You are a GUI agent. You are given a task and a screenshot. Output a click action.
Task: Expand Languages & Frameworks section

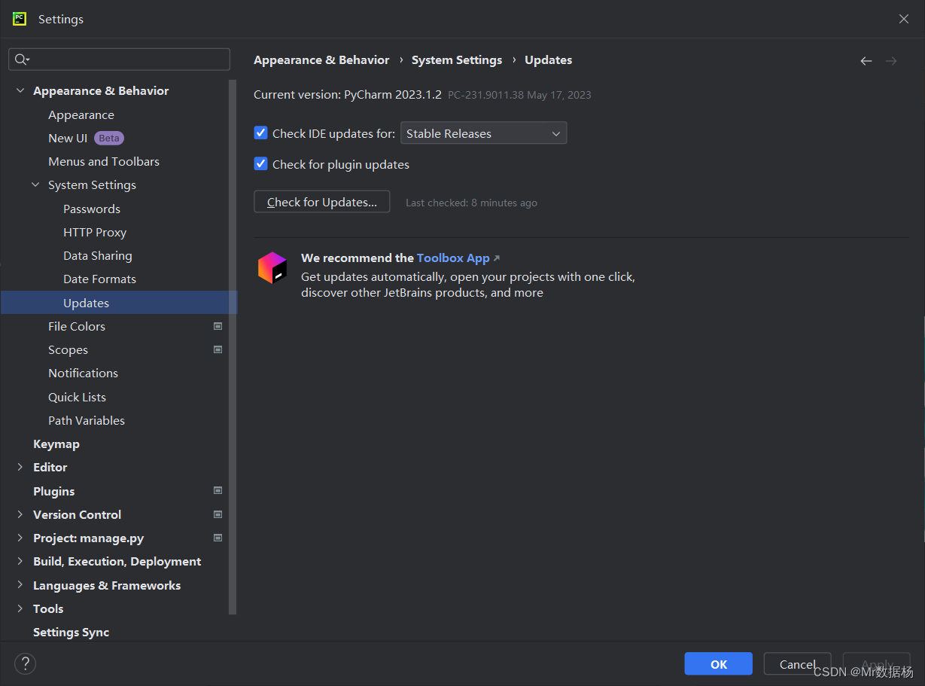pos(20,586)
